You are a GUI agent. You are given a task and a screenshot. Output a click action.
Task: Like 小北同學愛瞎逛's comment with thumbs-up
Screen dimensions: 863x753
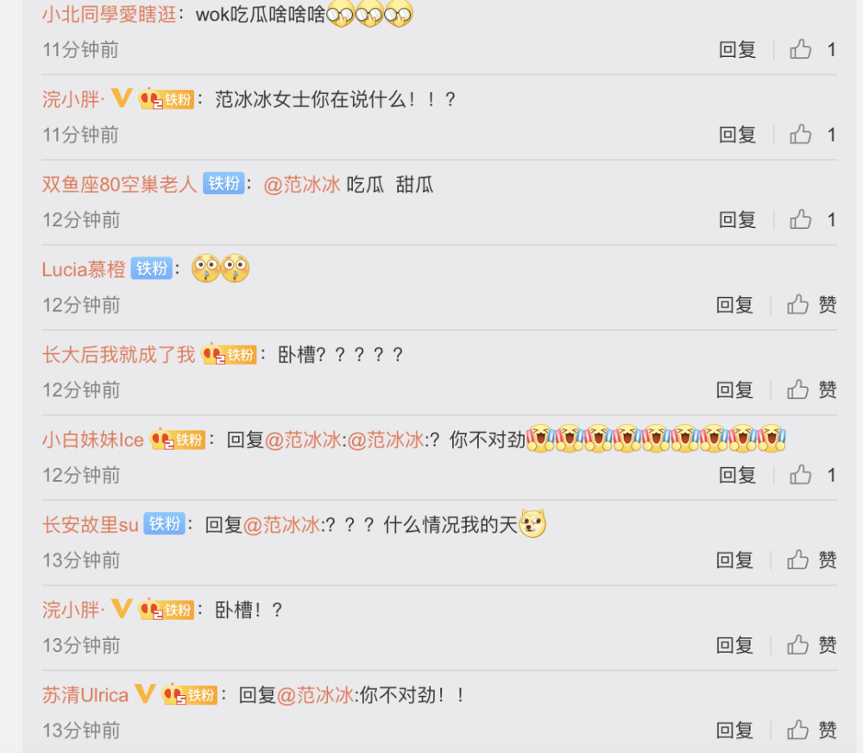pos(800,49)
